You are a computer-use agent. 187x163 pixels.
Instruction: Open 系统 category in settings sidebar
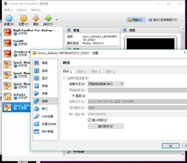(45, 71)
